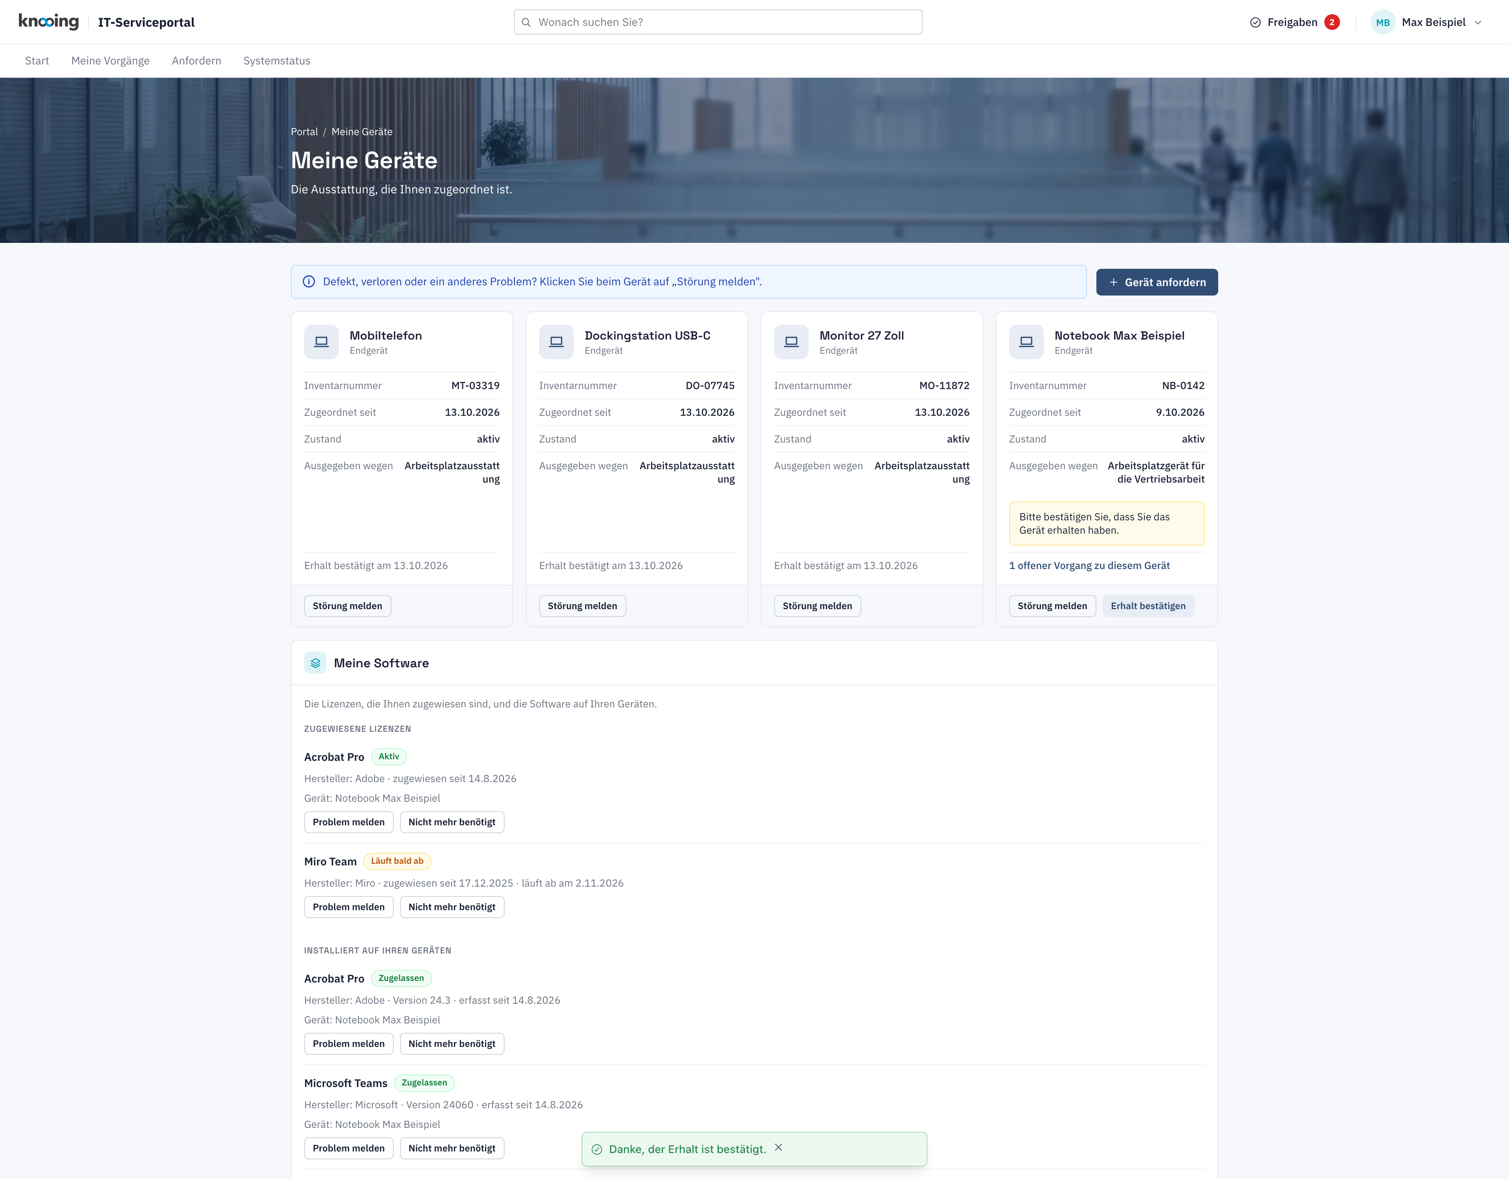Screen dimensions: 1509x1179
Task: Click the Gerät anfordern button
Action: pyautogui.click(x=1157, y=282)
